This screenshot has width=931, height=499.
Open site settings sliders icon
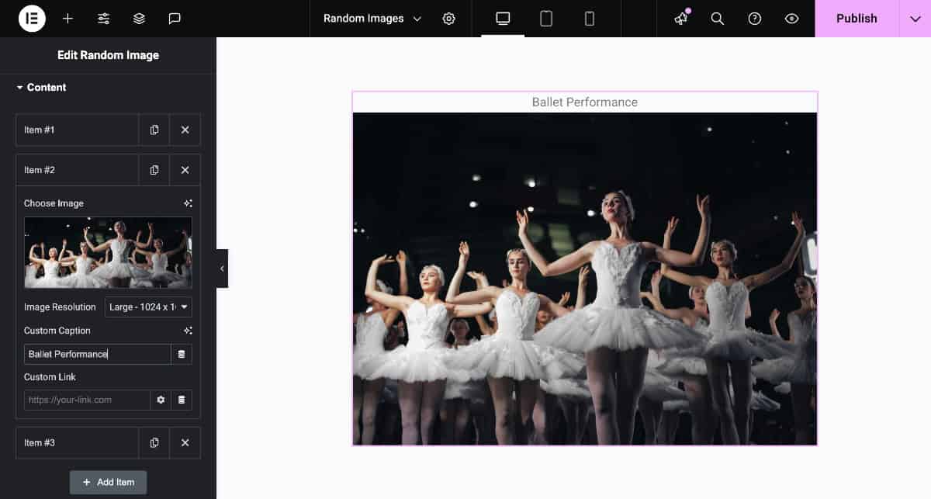[x=103, y=19]
